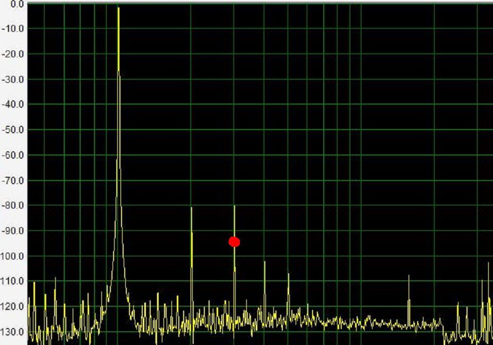Click the -50.0 axis label

13,130
